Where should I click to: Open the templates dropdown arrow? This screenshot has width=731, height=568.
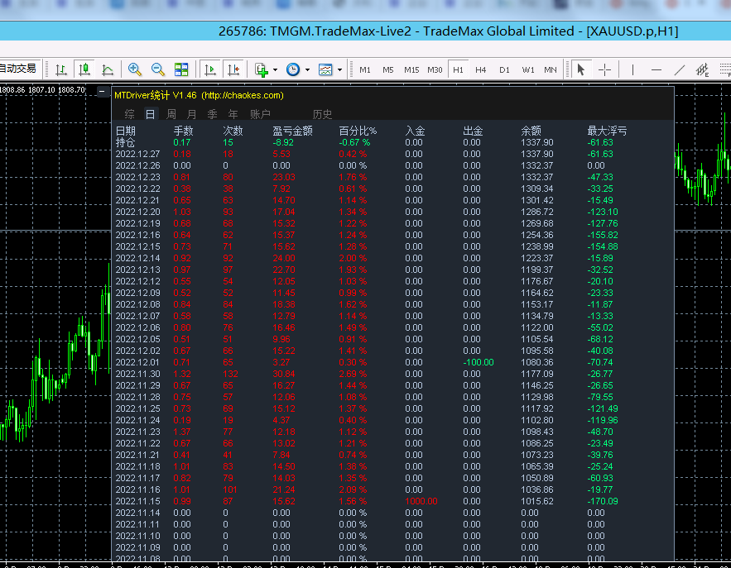(x=340, y=69)
